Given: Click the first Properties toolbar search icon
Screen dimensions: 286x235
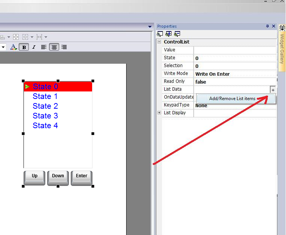Looking at the screenshot, I should tap(160, 34).
